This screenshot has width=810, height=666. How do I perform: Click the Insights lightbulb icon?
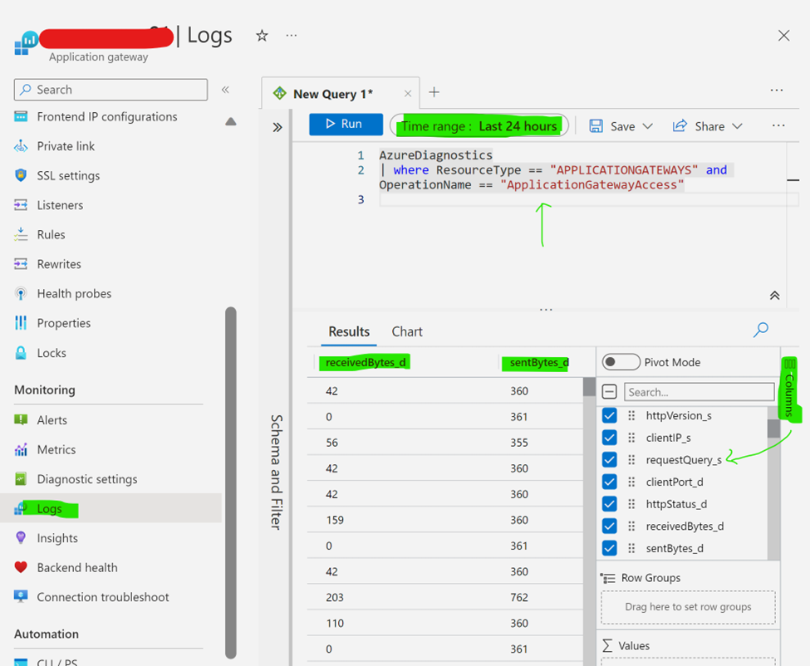click(21, 538)
